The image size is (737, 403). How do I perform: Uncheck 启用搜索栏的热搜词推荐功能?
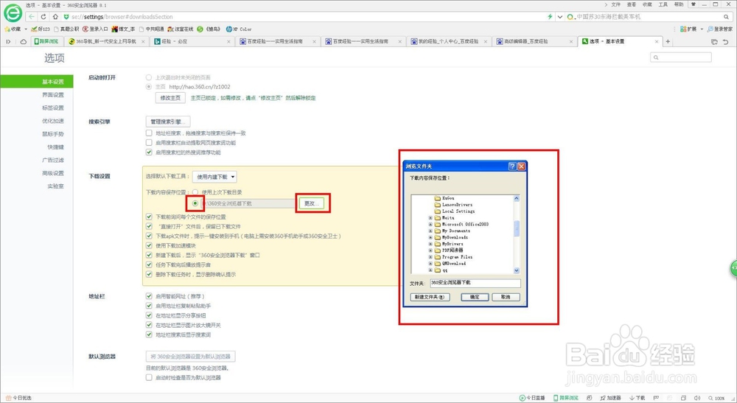tap(149, 153)
